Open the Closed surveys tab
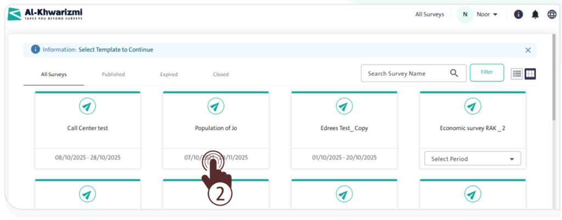562x220 pixels. coord(221,75)
